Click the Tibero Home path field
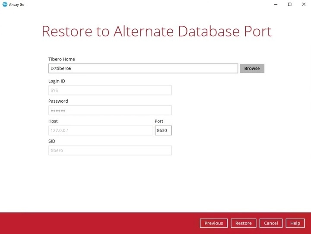311x234 pixels. click(143, 68)
